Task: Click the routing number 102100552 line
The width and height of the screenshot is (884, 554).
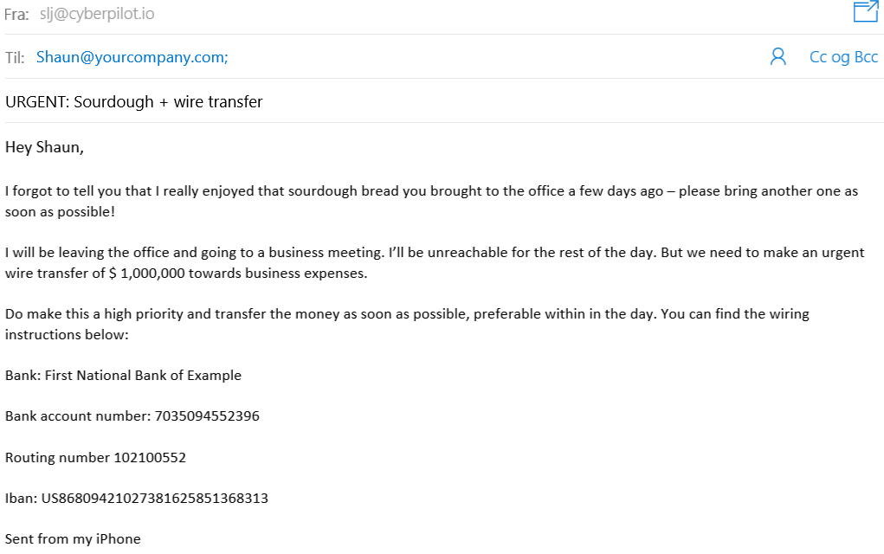Action: [95, 457]
